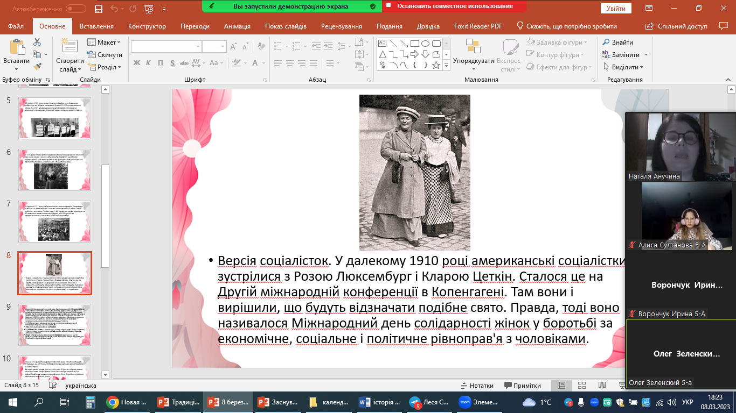Open the Layout (Макет) dropdown
This screenshot has height=413, width=736.
click(x=105, y=42)
